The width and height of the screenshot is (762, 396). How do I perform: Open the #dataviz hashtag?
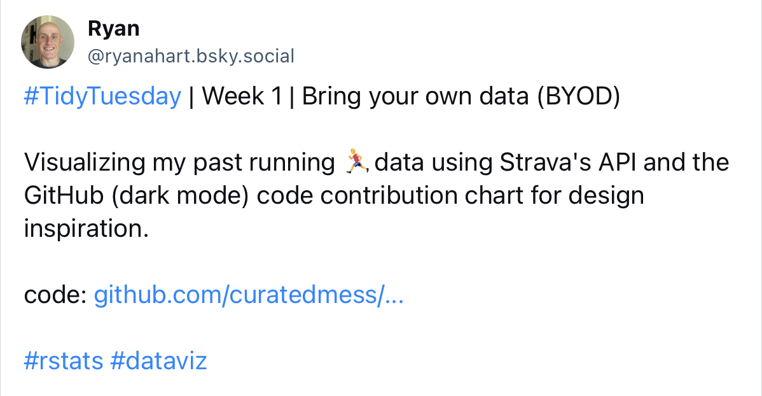(x=158, y=362)
